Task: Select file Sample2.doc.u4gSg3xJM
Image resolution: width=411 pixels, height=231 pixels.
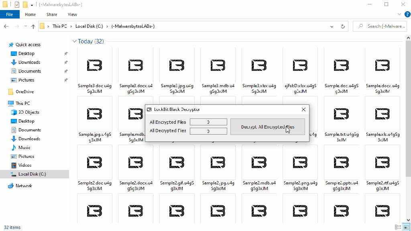Action: point(95,168)
